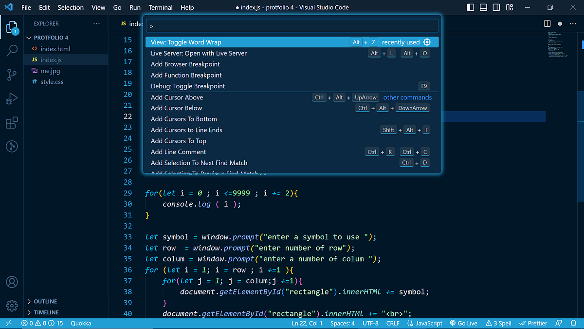Click the Go Live button in status bar

pyautogui.click(x=463, y=323)
